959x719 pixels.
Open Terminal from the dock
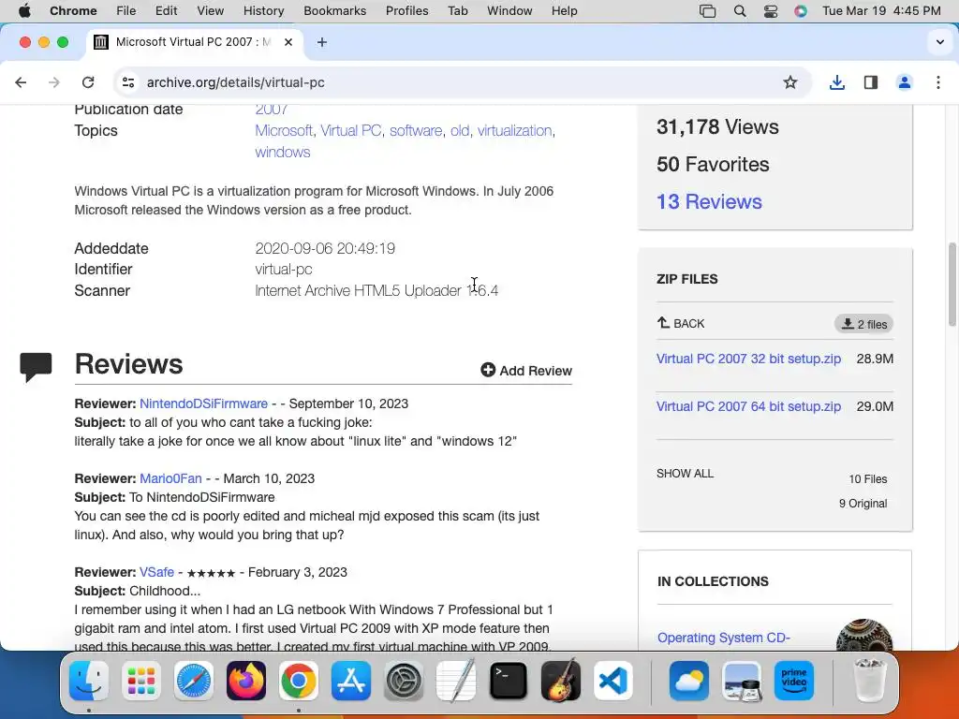coord(509,681)
